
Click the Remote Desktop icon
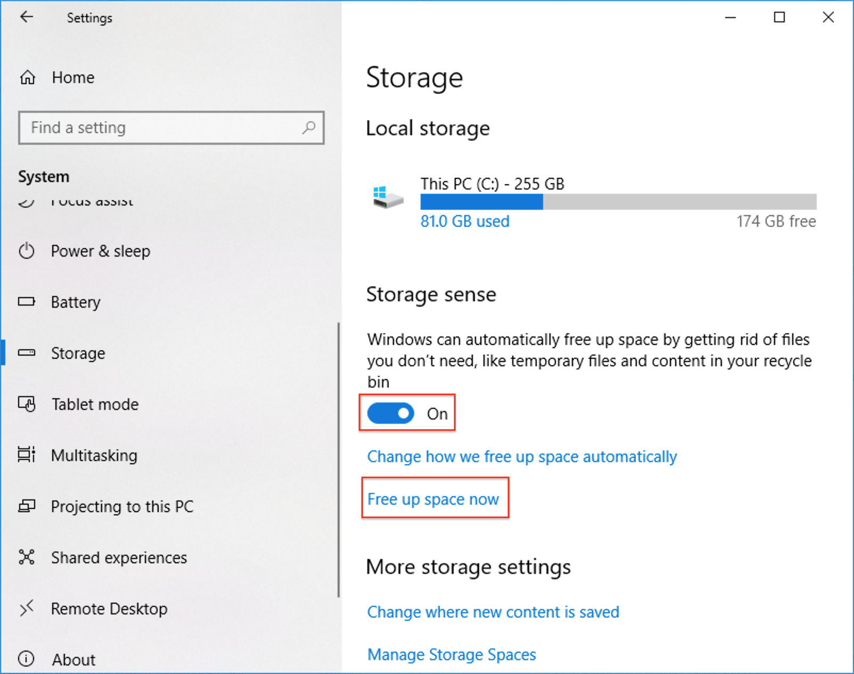[27, 608]
